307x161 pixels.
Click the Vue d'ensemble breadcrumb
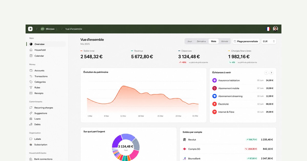click(74, 29)
